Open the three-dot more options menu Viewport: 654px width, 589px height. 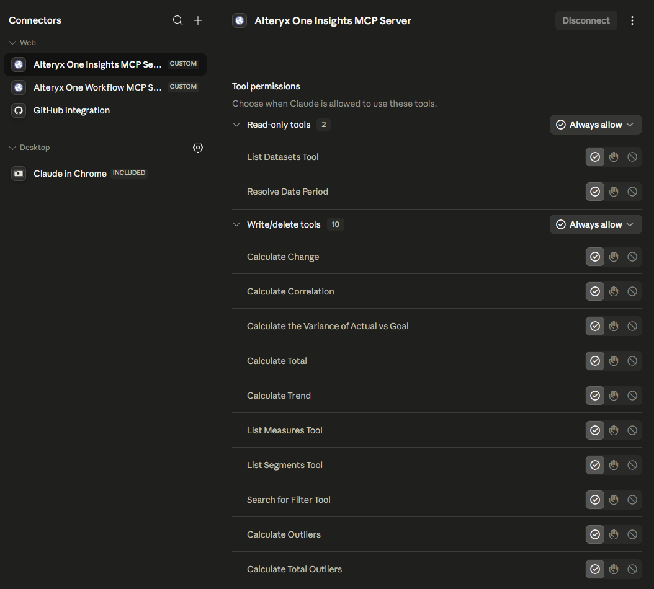(x=632, y=20)
